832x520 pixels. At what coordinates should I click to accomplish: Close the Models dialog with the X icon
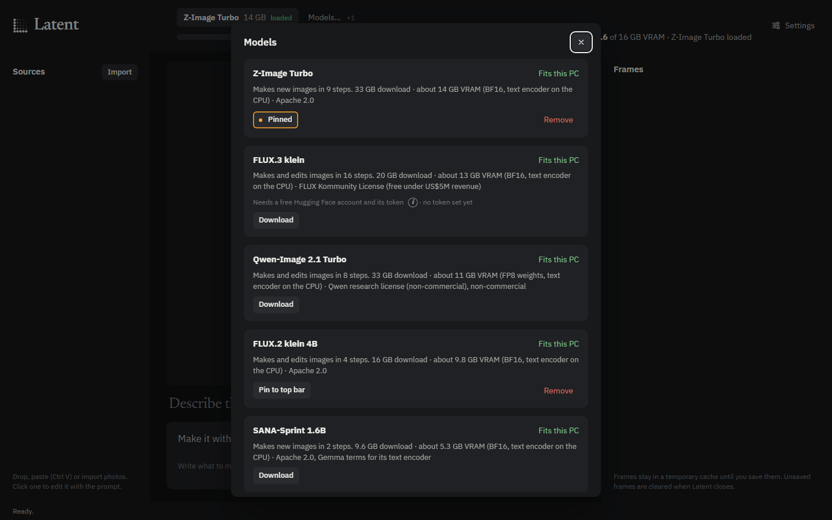pyautogui.click(x=581, y=42)
